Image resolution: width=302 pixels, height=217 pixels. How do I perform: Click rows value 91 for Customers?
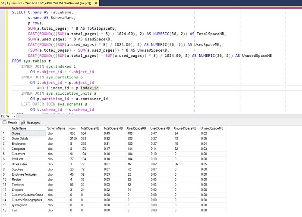[74, 154]
